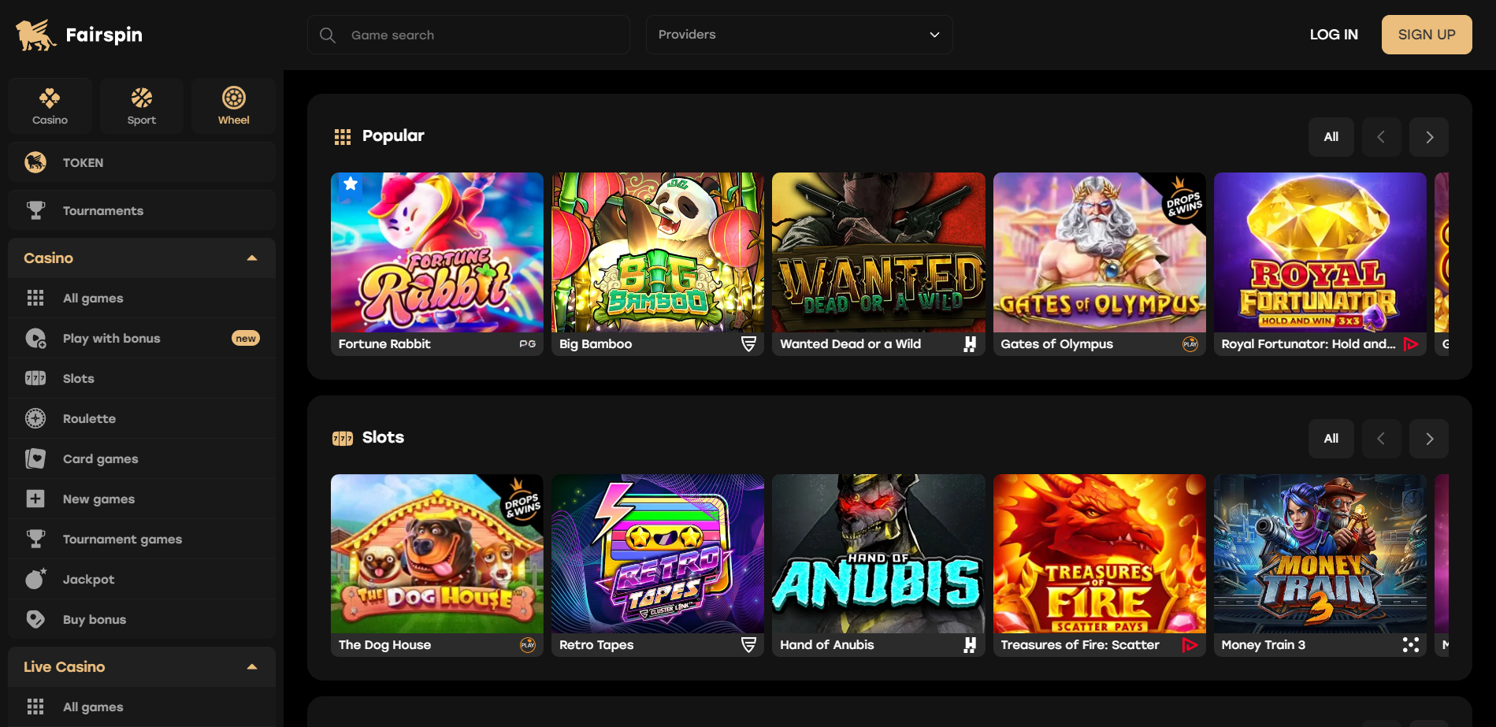Screen dimensions: 1496x727
Task: Select Card games in the sidebar
Action: pyautogui.click(x=142, y=458)
